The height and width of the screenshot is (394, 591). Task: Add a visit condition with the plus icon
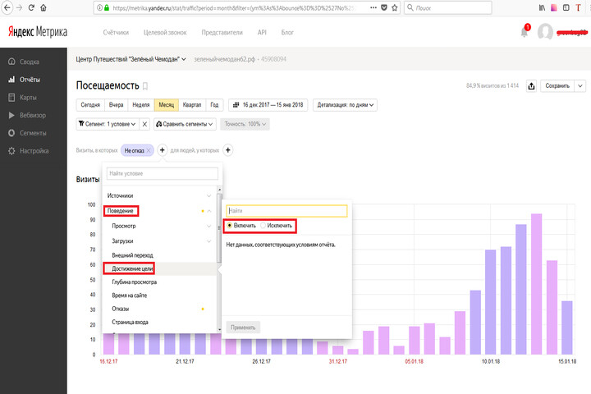[162, 150]
